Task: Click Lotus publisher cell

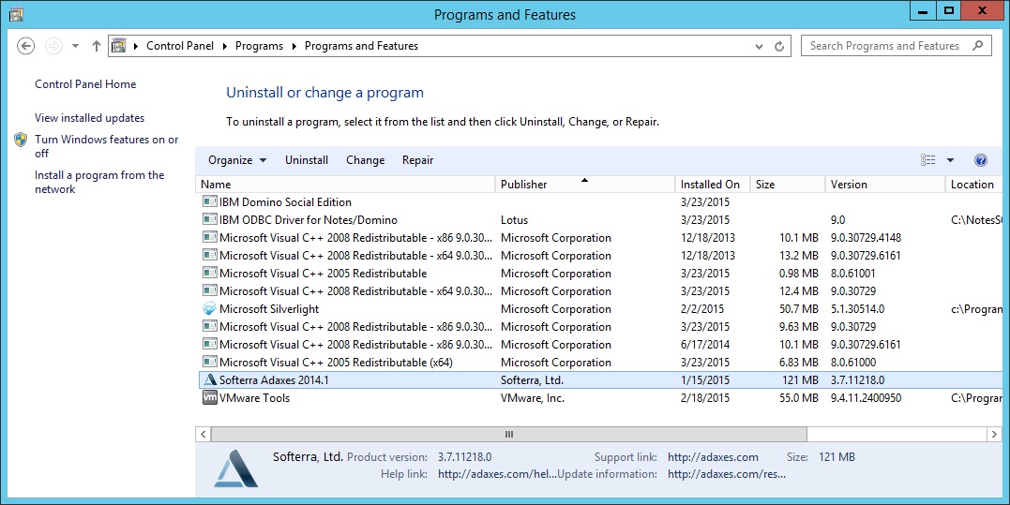Action: coord(514,220)
